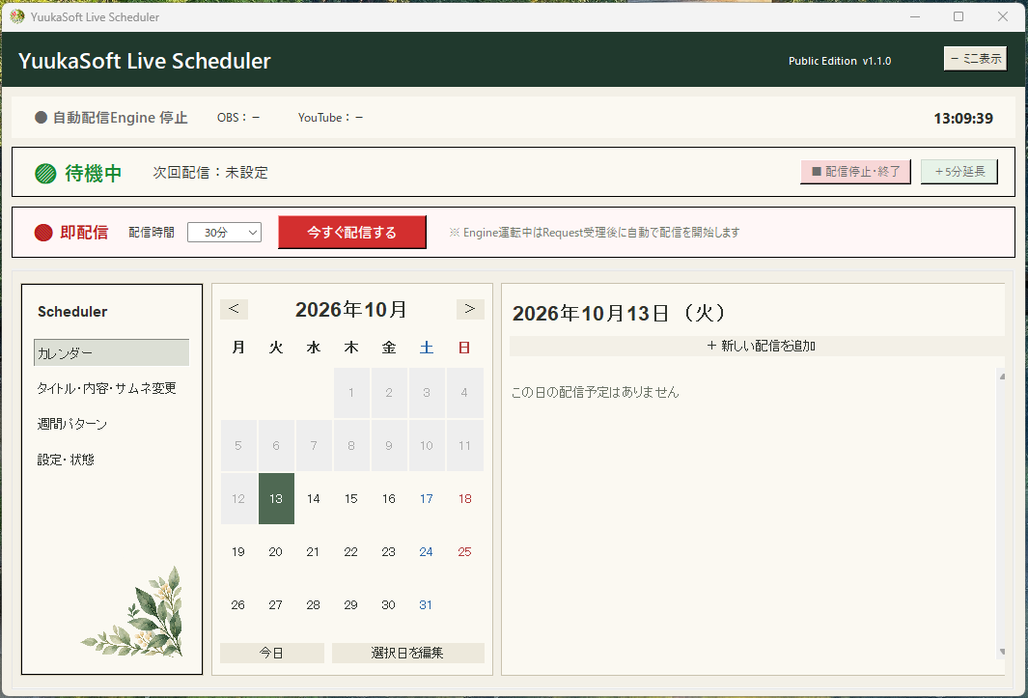Viewport: 1028px width, 698px height.
Task: Click schedule list scrollbar up arrow
Action: [x=1002, y=376]
